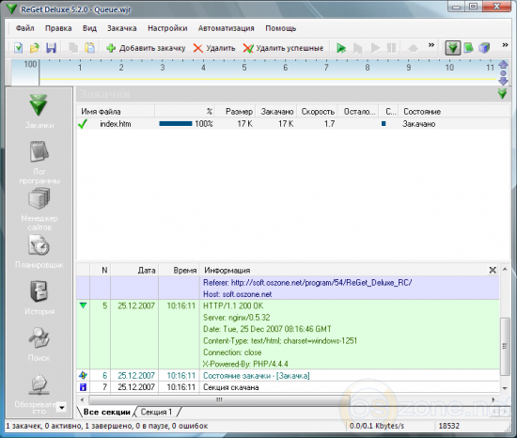Open Лог программы in the sidebar
This screenshot has height=438, width=517.
[39, 163]
